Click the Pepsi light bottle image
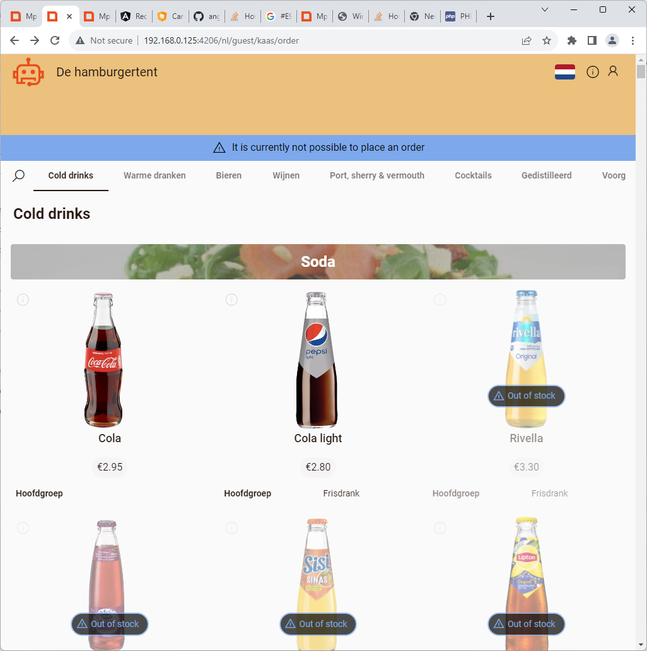The width and height of the screenshot is (647, 651). (317, 360)
